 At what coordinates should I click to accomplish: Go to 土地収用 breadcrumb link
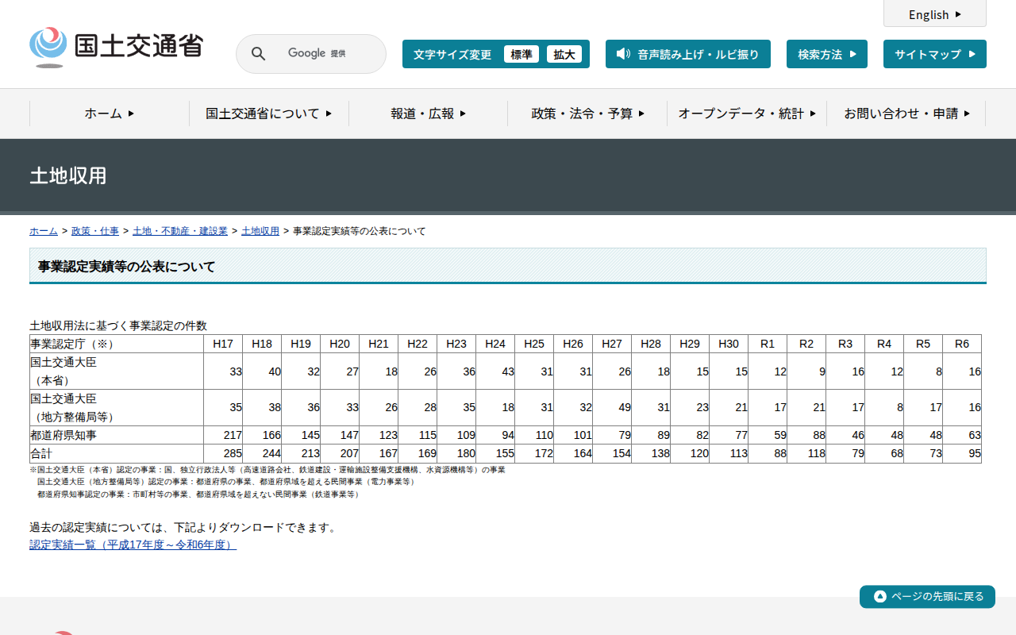(x=260, y=231)
